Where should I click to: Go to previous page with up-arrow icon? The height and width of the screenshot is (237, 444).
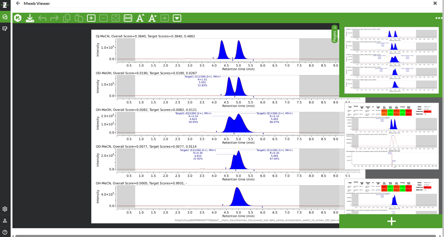pos(165,18)
